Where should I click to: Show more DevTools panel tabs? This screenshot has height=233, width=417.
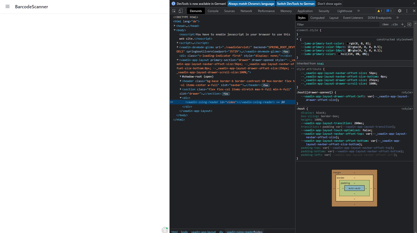coord(359,11)
